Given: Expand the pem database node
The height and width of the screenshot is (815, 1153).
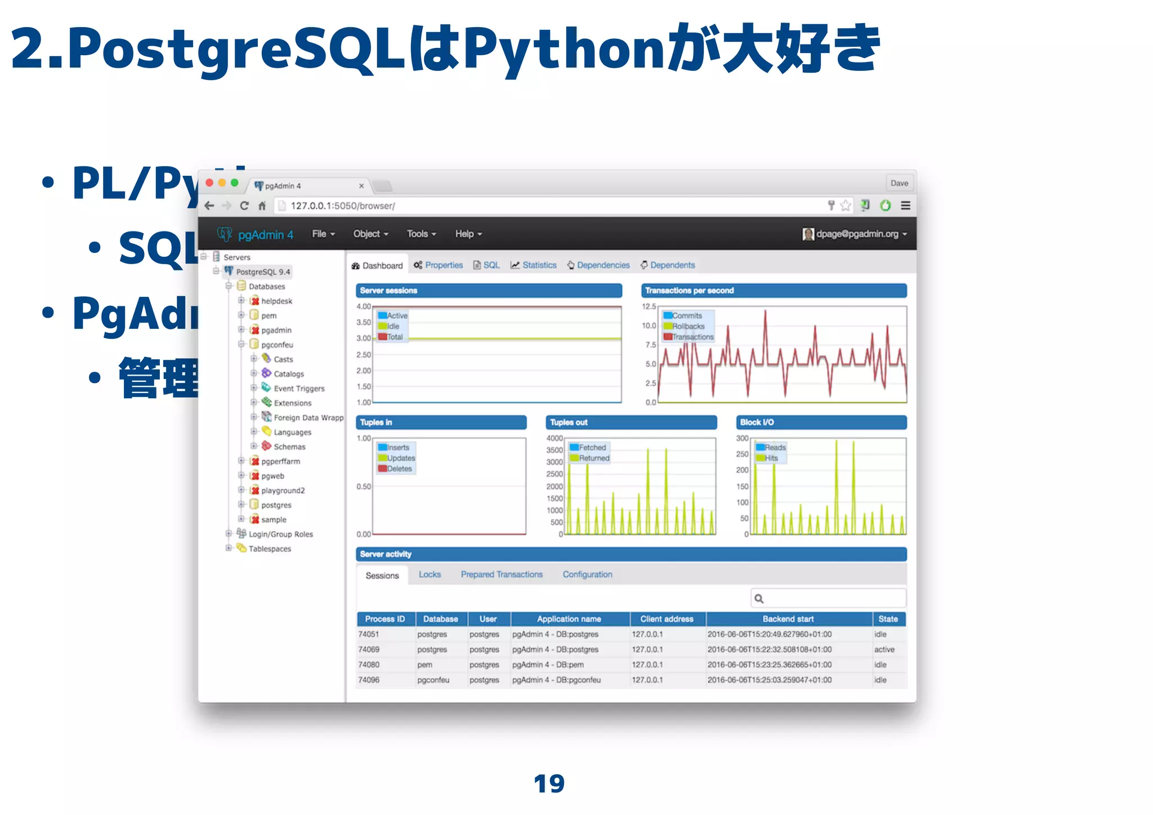Looking at the screenshot, I should click(242, 315).
